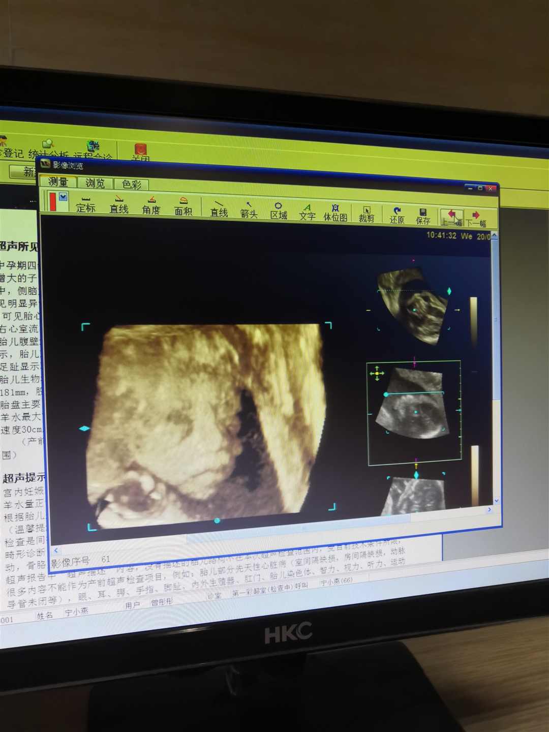Click the cyan dot on bottom ROI edge

pos(217,521)
